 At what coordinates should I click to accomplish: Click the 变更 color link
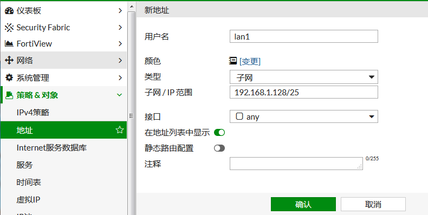(x=250, y=61)
